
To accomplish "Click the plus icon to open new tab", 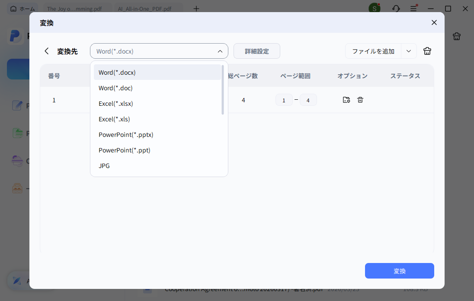I will pyautogui.click(x=196, y=9).
